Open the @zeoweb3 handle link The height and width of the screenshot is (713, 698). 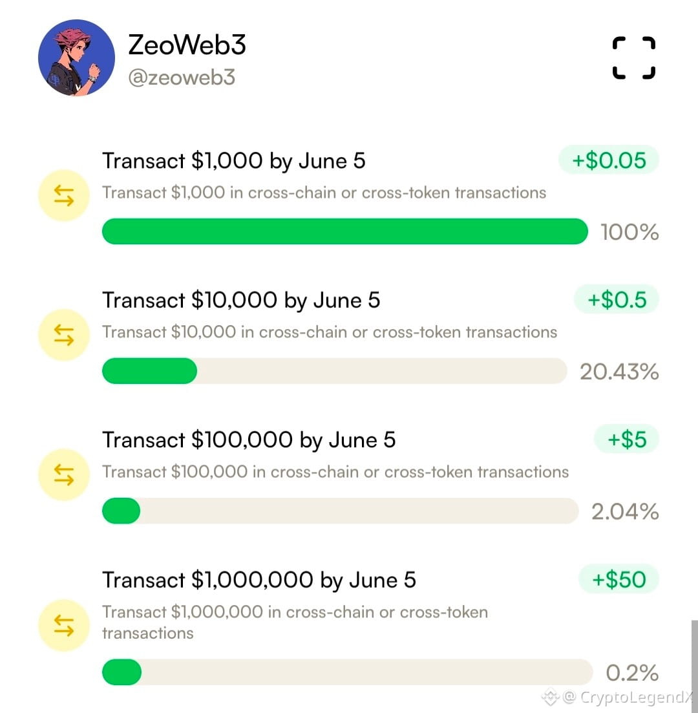click(x=182, y=78)
